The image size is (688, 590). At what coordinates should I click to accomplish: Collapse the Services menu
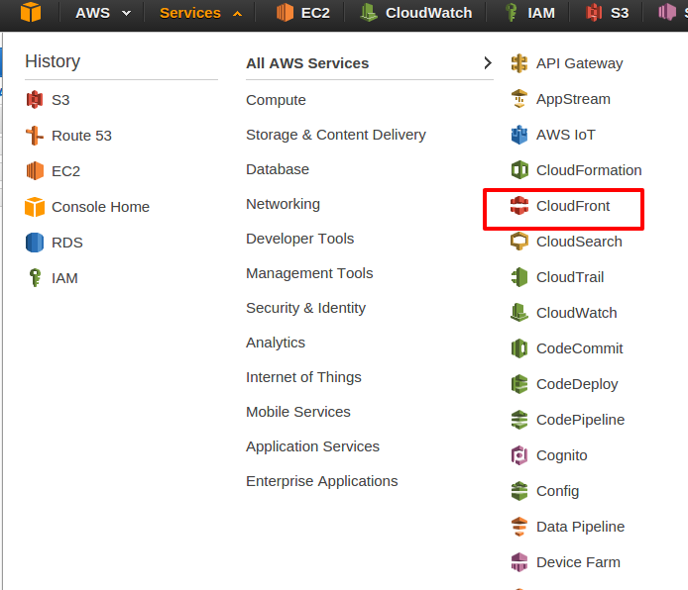point(201,13)
